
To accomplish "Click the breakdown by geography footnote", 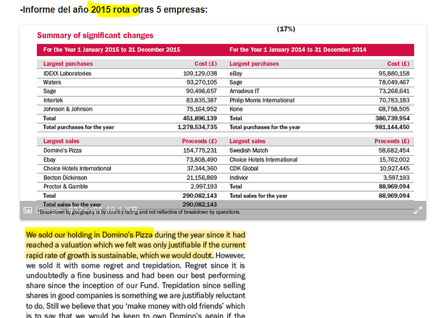I will (x=139, y=212).
